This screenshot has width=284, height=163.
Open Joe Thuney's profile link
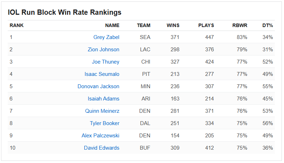(x=105, y=62)
